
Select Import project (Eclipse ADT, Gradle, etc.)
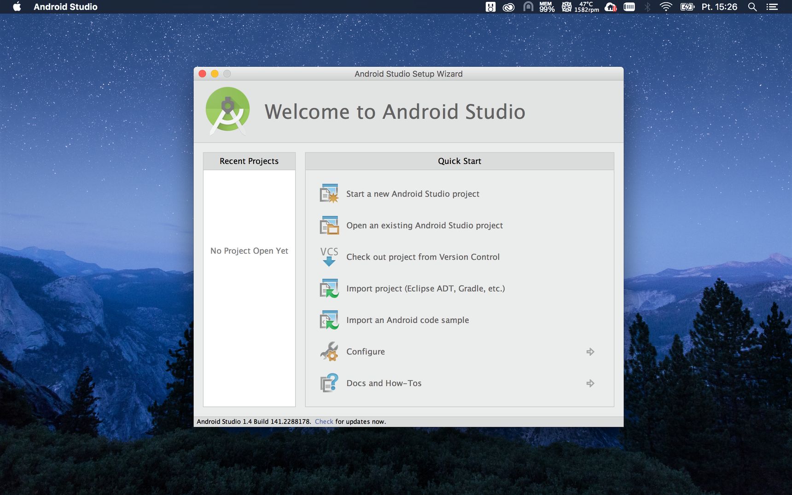coord(425,289)
